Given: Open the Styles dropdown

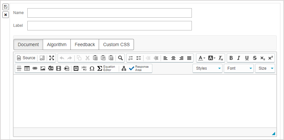Looking at the screenshot, I should tap(207, 68).
